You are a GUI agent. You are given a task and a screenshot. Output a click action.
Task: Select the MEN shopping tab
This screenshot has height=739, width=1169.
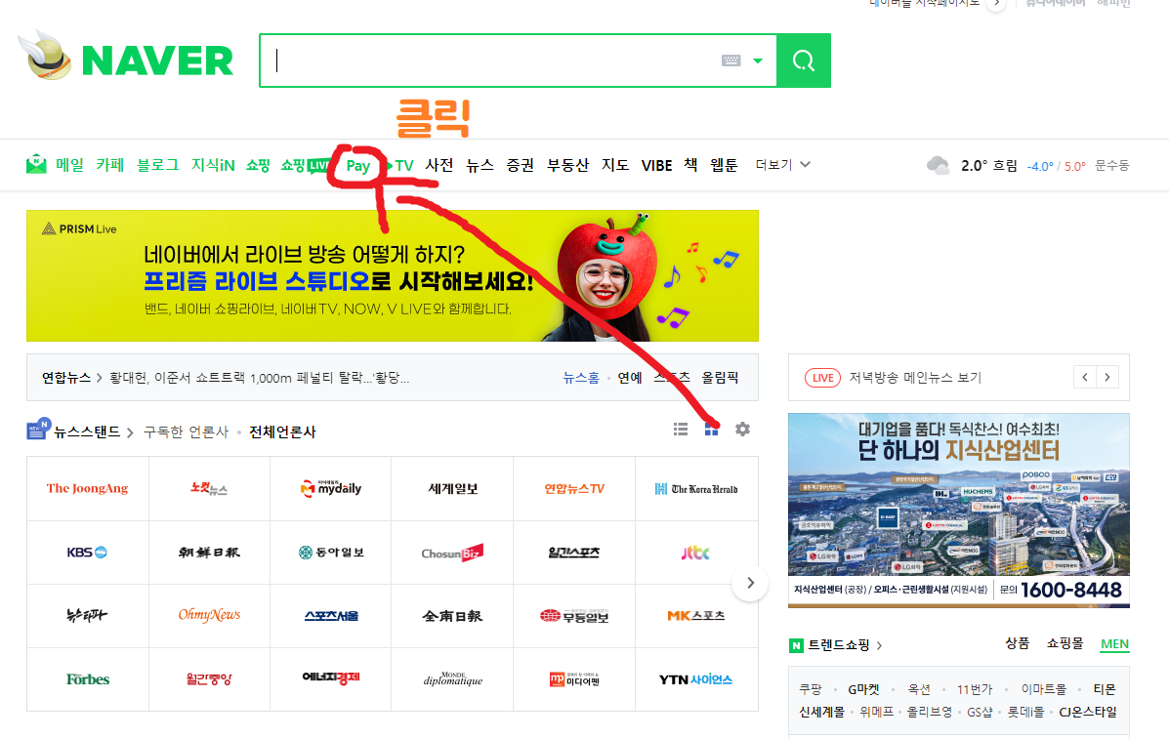click(1114, 644)
